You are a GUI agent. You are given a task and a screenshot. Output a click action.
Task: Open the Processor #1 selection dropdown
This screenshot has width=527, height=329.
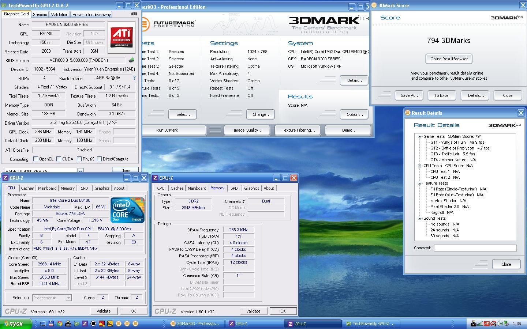68,298
